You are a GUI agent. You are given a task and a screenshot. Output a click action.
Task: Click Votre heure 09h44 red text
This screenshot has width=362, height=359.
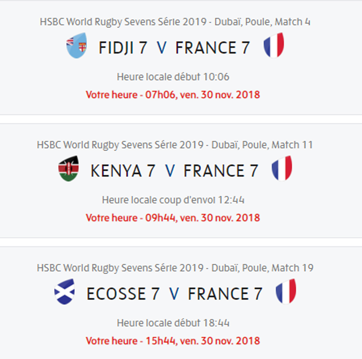tap(173, 218)
